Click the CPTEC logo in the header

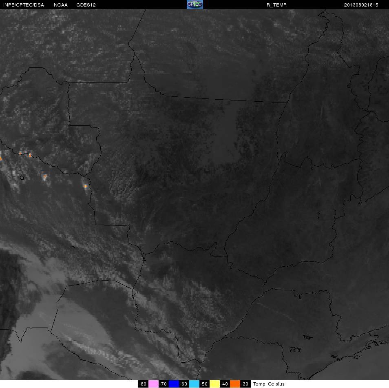[x=195, y=4]
